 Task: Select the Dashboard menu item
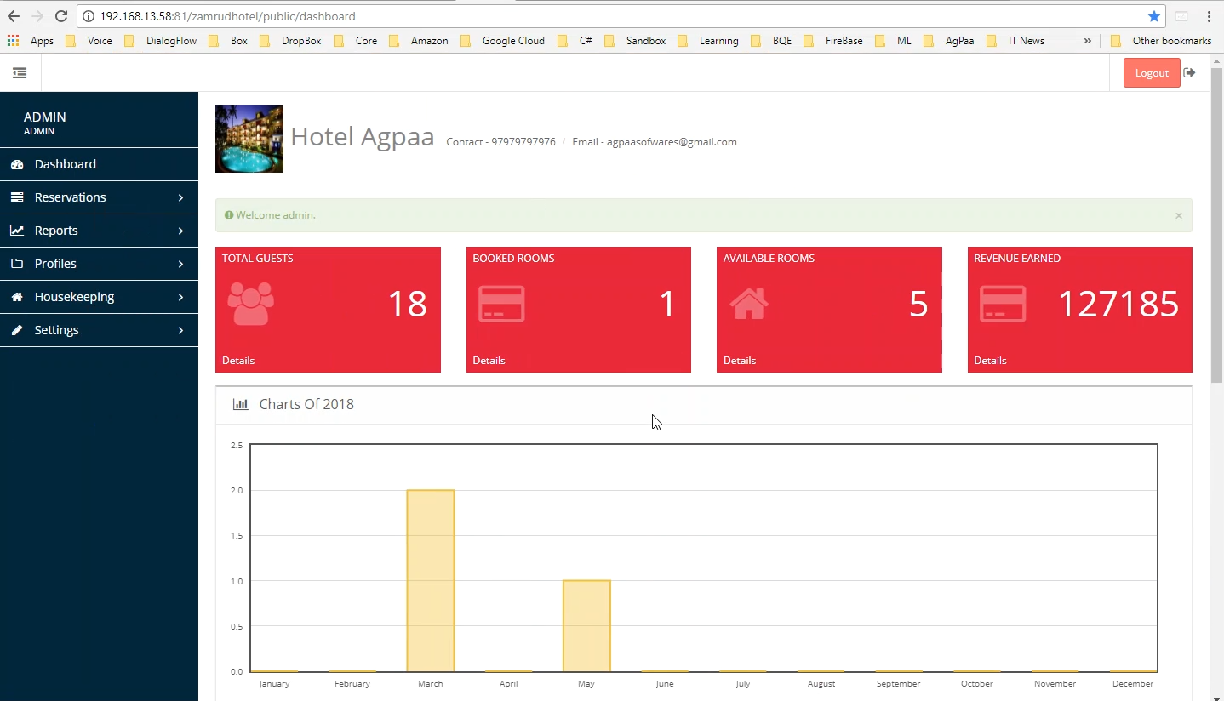(x=64, y=163)
